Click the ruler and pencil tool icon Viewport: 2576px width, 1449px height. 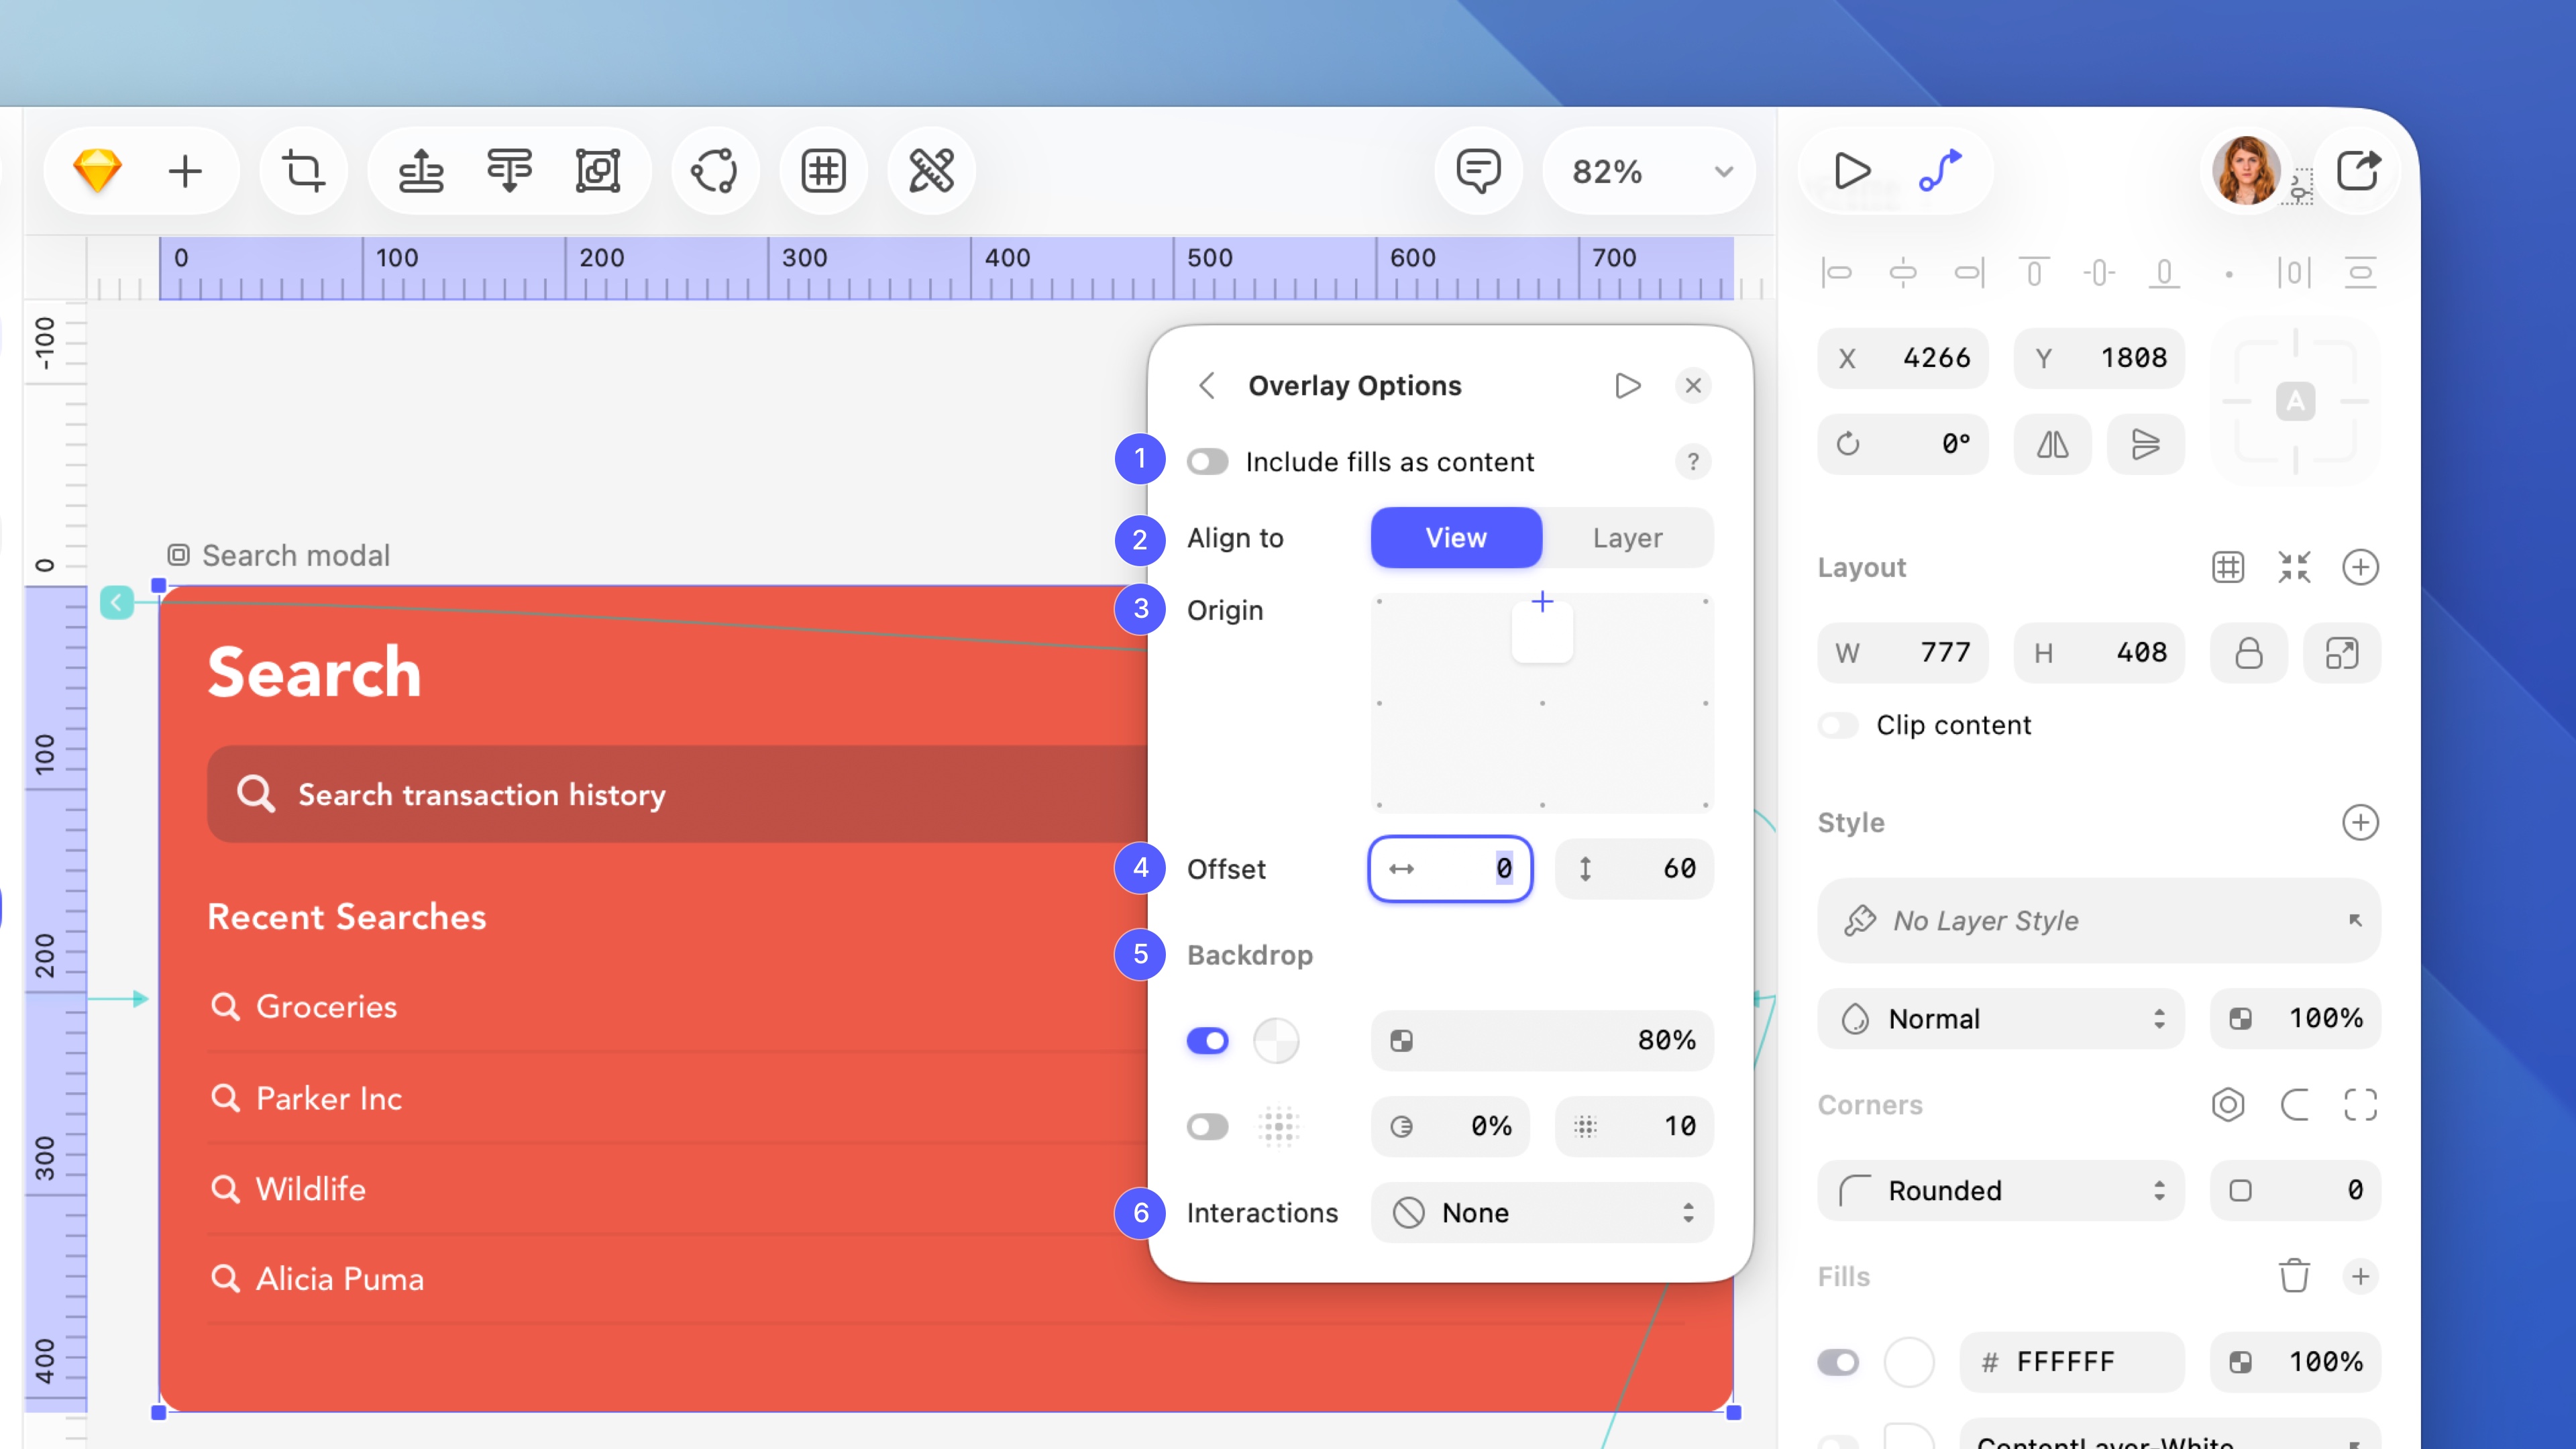pos(931,171)
